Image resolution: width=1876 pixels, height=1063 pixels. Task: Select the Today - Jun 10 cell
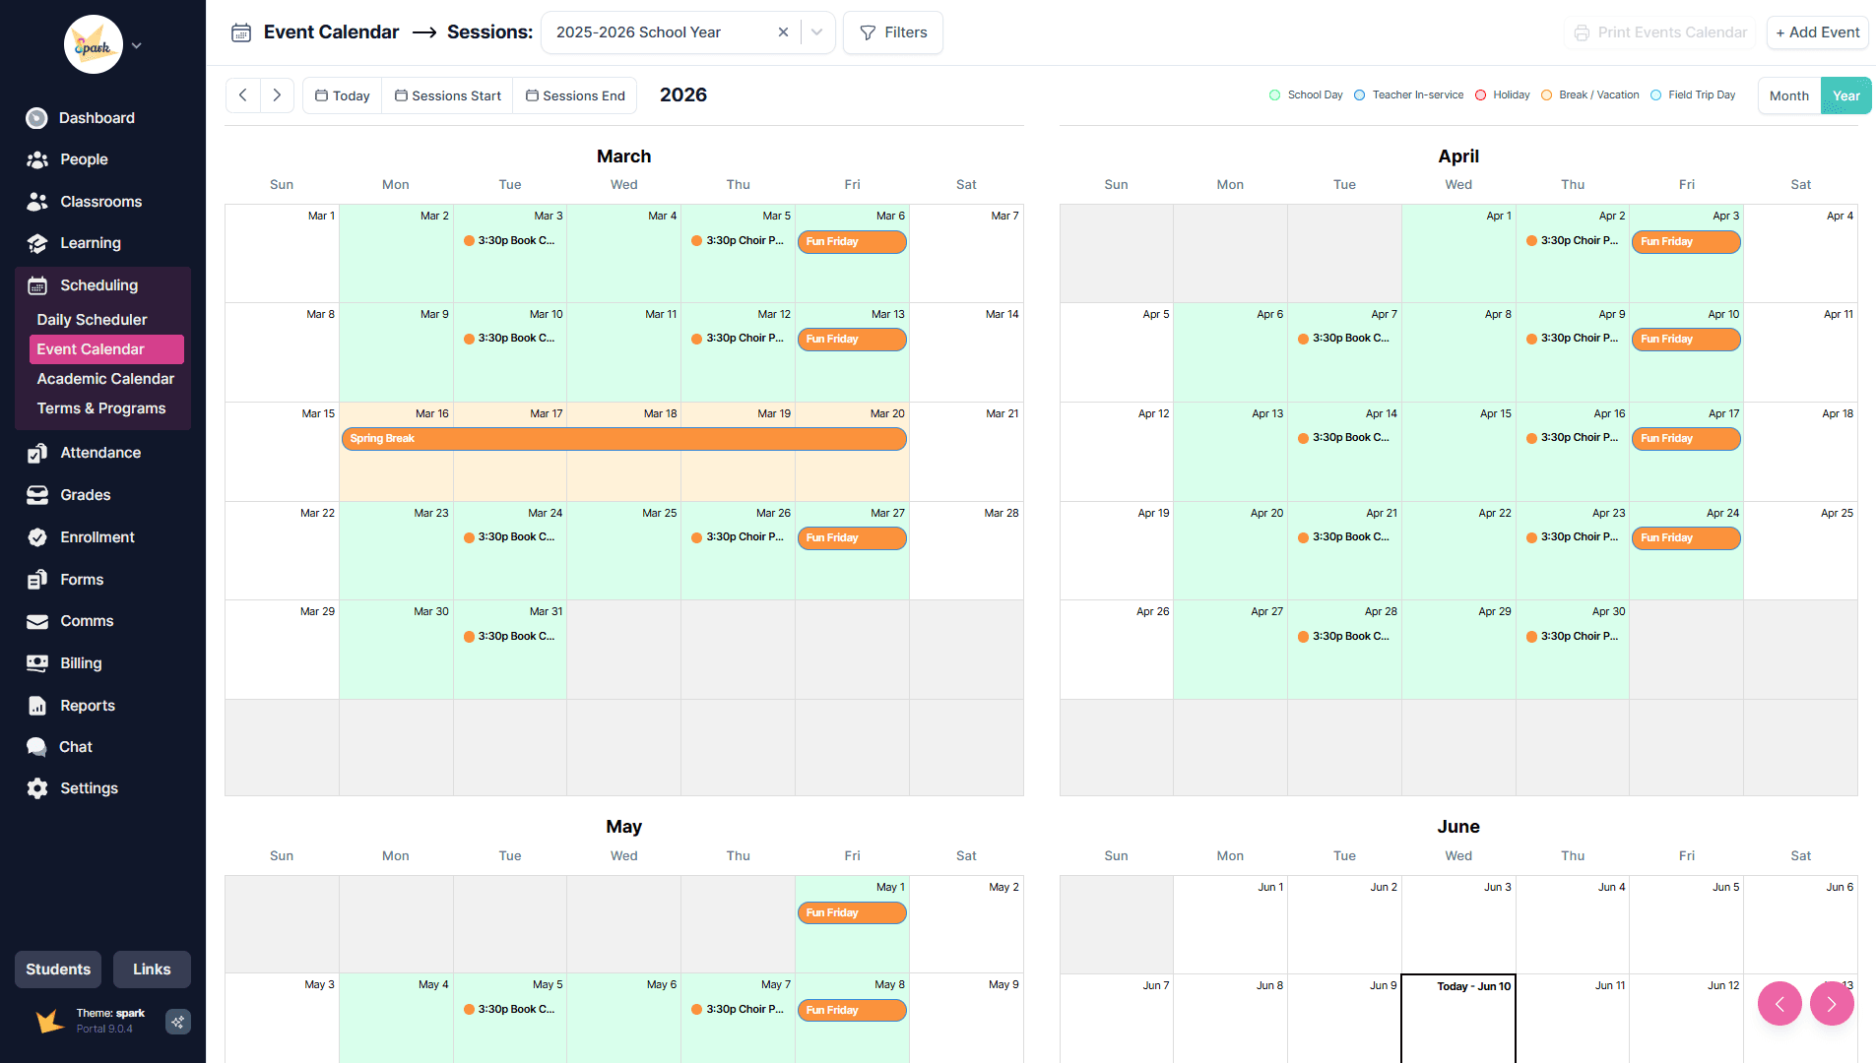click(x=1457, y=1019)
